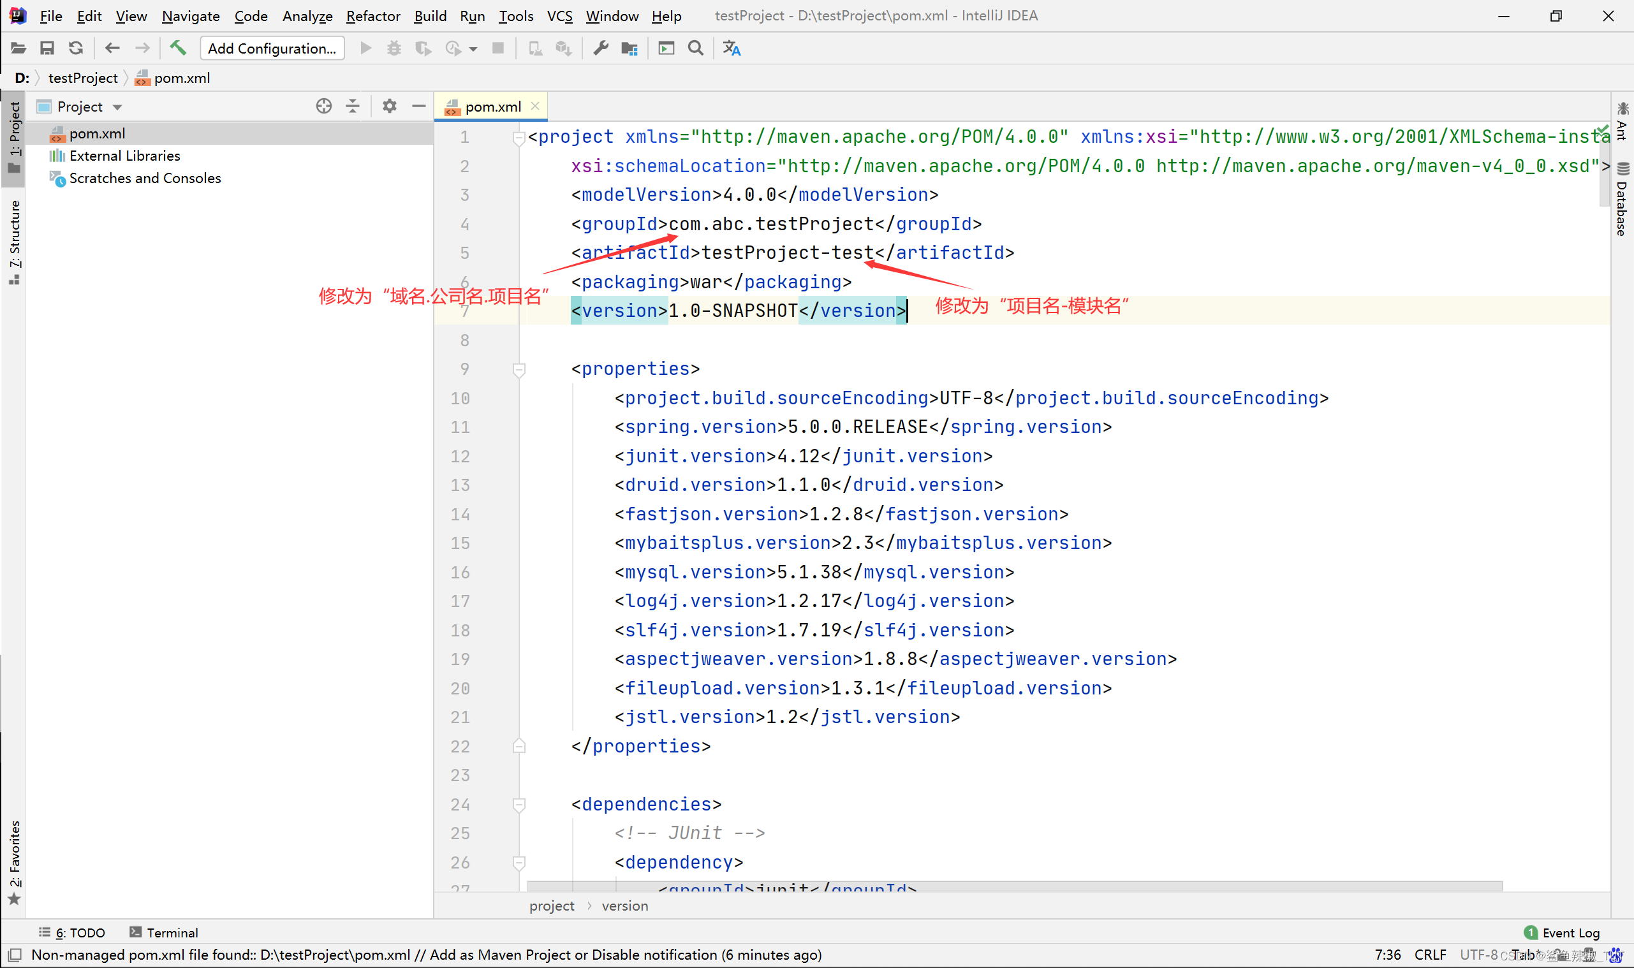Screen dimensions: 1634x968
Task: Collapse all in Project panel
Action: tap(353, 106)
